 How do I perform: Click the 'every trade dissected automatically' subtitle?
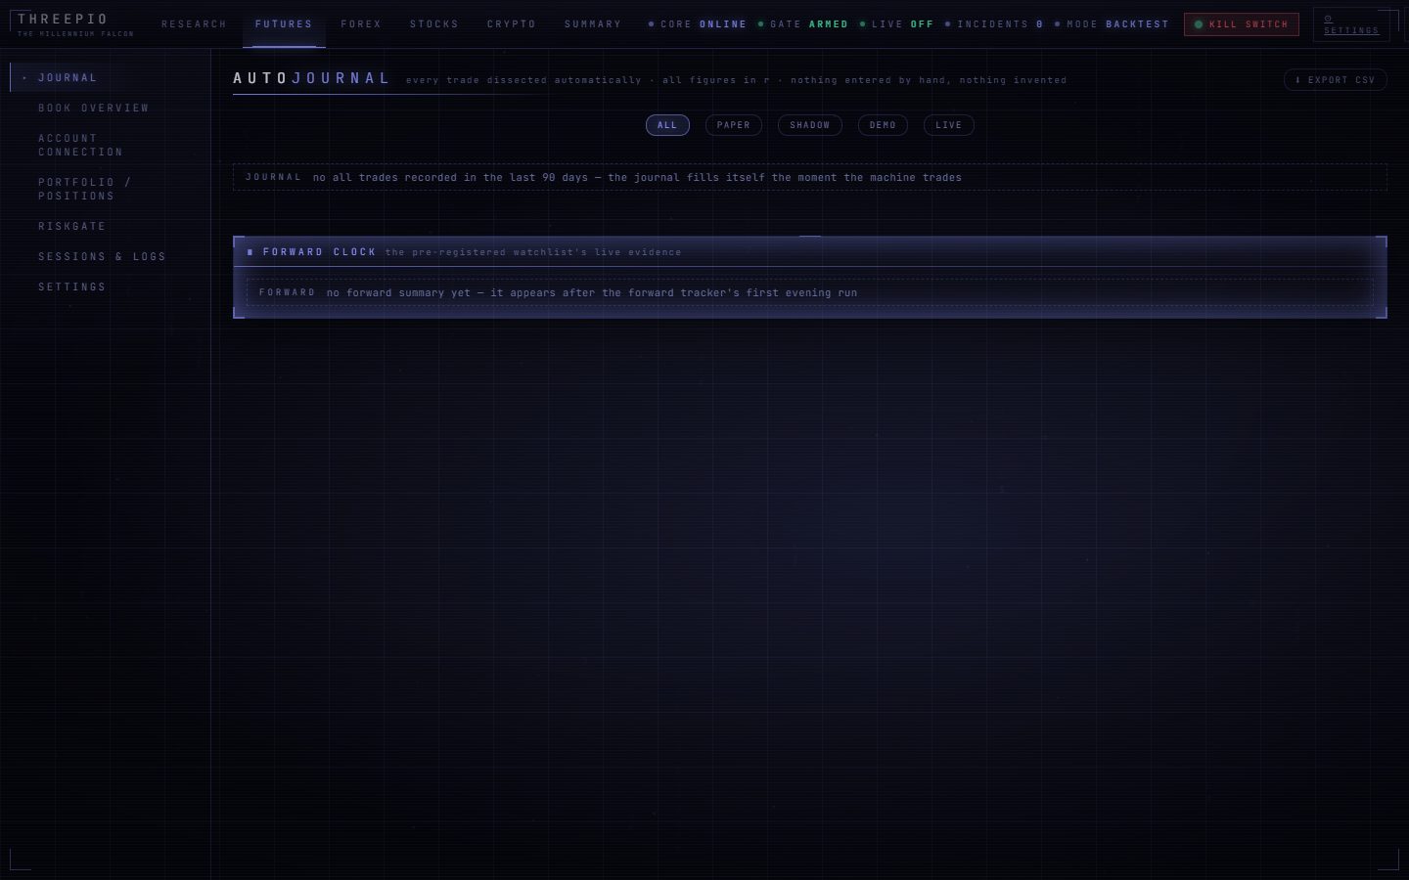point(736,80)
